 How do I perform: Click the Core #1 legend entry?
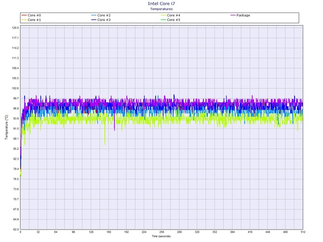coord(31,20)
